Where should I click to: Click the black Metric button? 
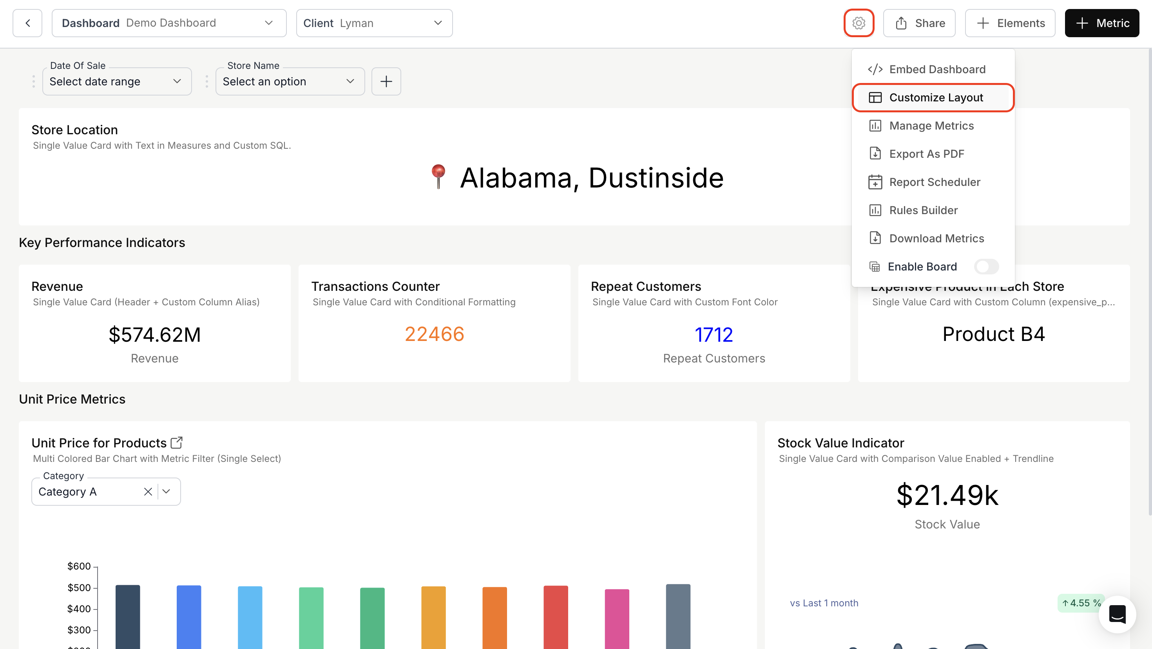1101,23
